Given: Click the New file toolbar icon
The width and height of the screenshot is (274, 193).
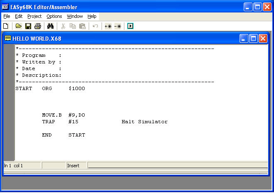Looking at the screenshot, I should 6,26.
